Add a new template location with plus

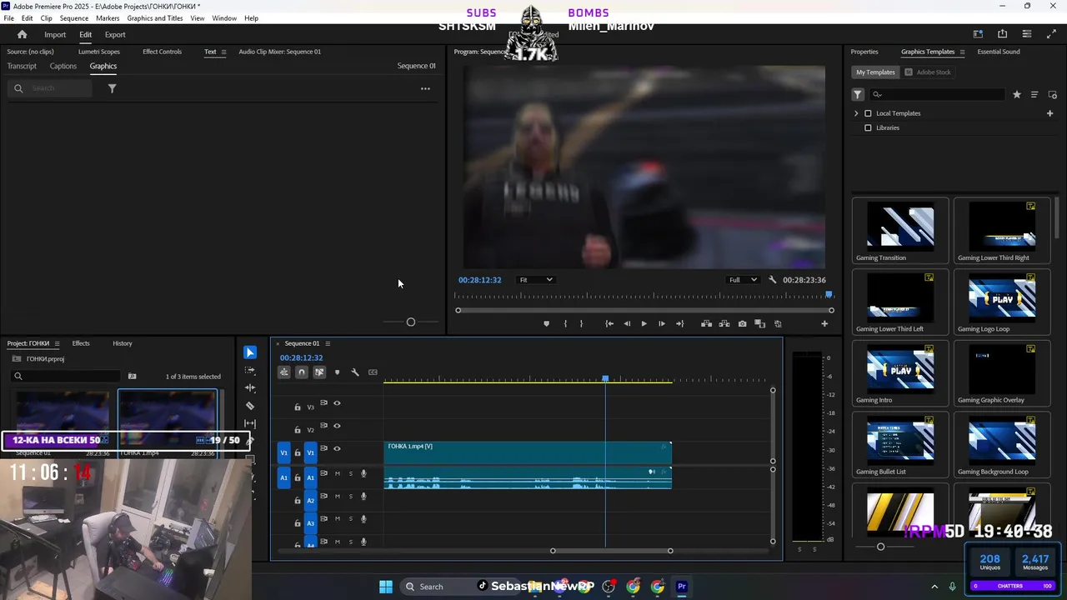[1049, 113]
